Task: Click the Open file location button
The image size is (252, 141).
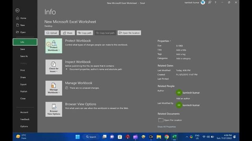Action: pyautogui.click(x=129, y=33)
